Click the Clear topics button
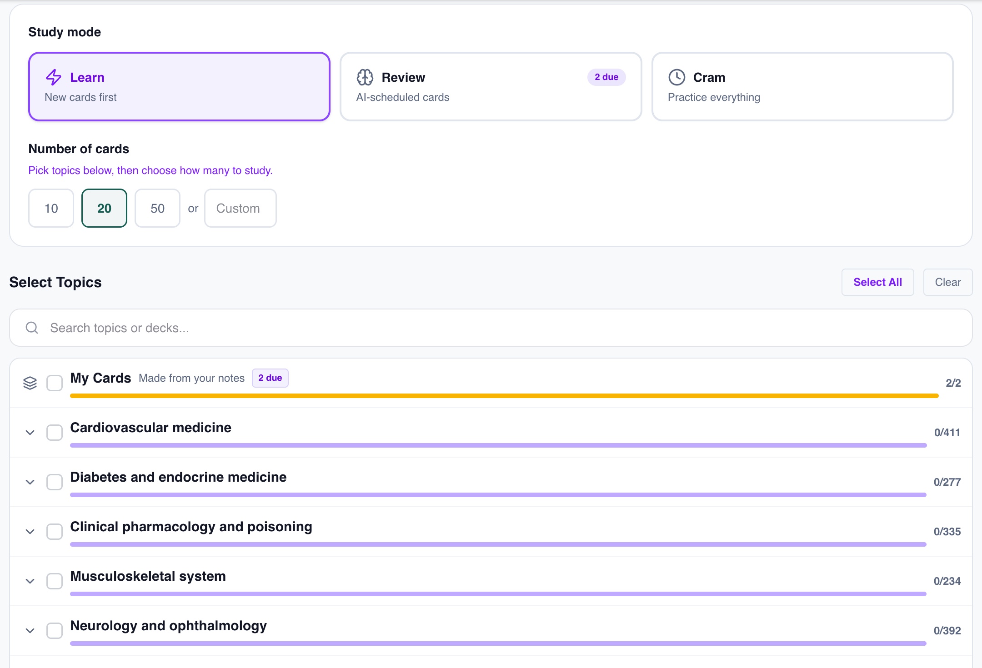Screen dimensions: 982x668 [x=948, y=282]
